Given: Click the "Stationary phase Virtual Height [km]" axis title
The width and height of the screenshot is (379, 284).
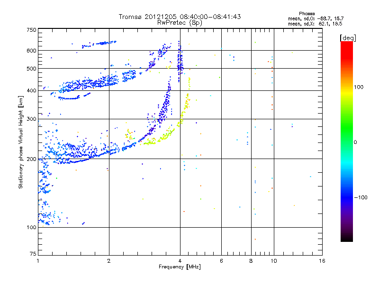Looking at the screenshot, I should point(21,142).
